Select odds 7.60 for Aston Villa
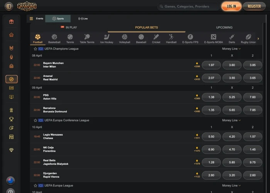 [253, 97]
